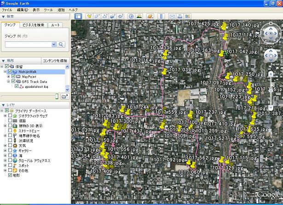Click the look-around eye compass control
The width and height of the screenshot is (283, 205).
pos(271,34)
